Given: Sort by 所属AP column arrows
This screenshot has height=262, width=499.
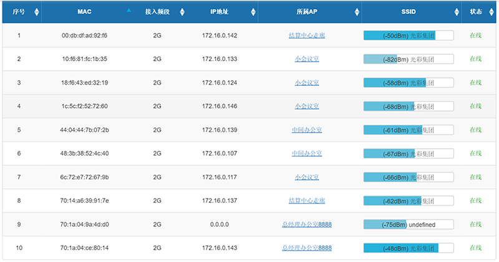Looking at the screenshot, I should click(x=357, y=12).
